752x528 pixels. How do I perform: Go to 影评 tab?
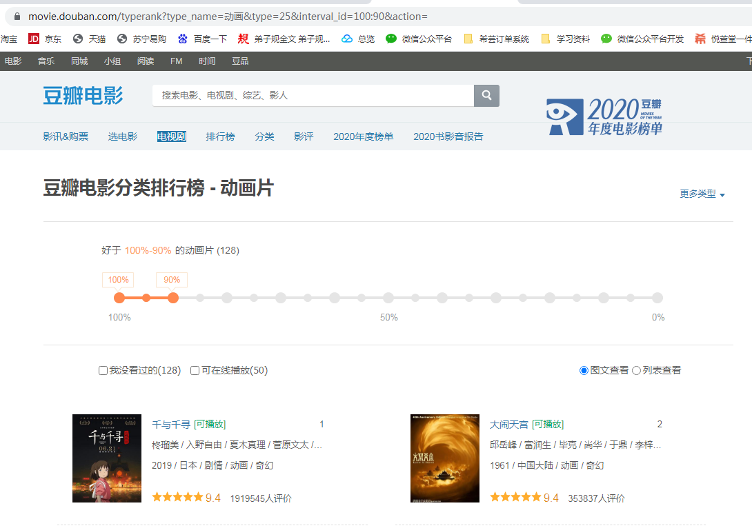coord(304,136)
